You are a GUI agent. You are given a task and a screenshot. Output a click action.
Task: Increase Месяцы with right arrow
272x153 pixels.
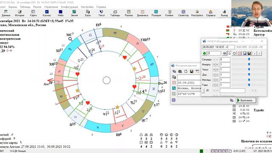217,80
